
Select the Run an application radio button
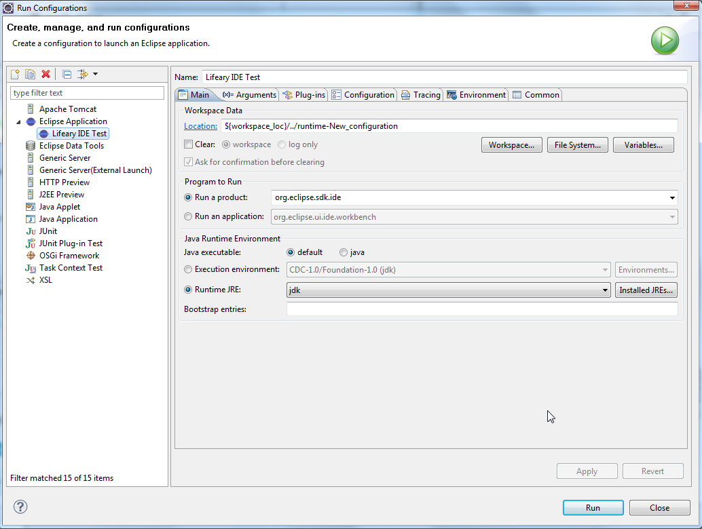click(x=189, y=216)
